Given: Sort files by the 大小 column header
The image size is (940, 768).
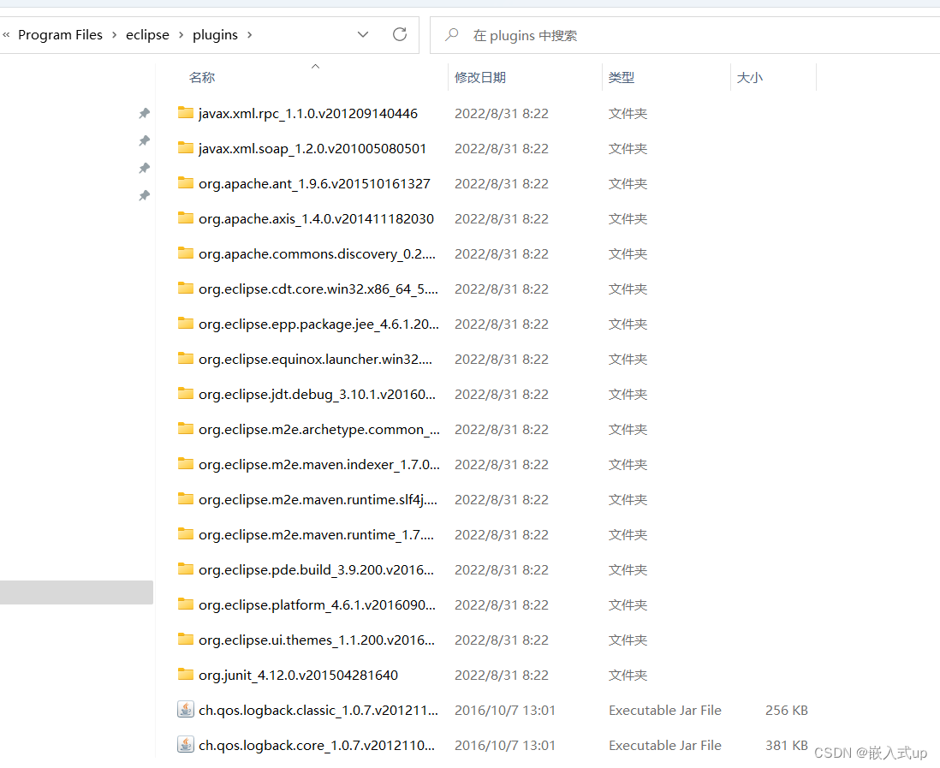Looking at the screenshot, I should pos(749,77).
